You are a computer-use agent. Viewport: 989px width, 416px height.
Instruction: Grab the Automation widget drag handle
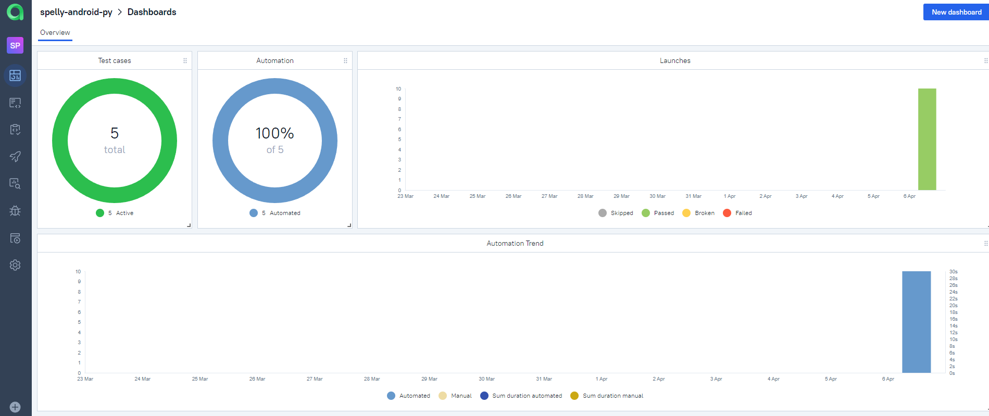pyautogui.click(x=345, y=61)
